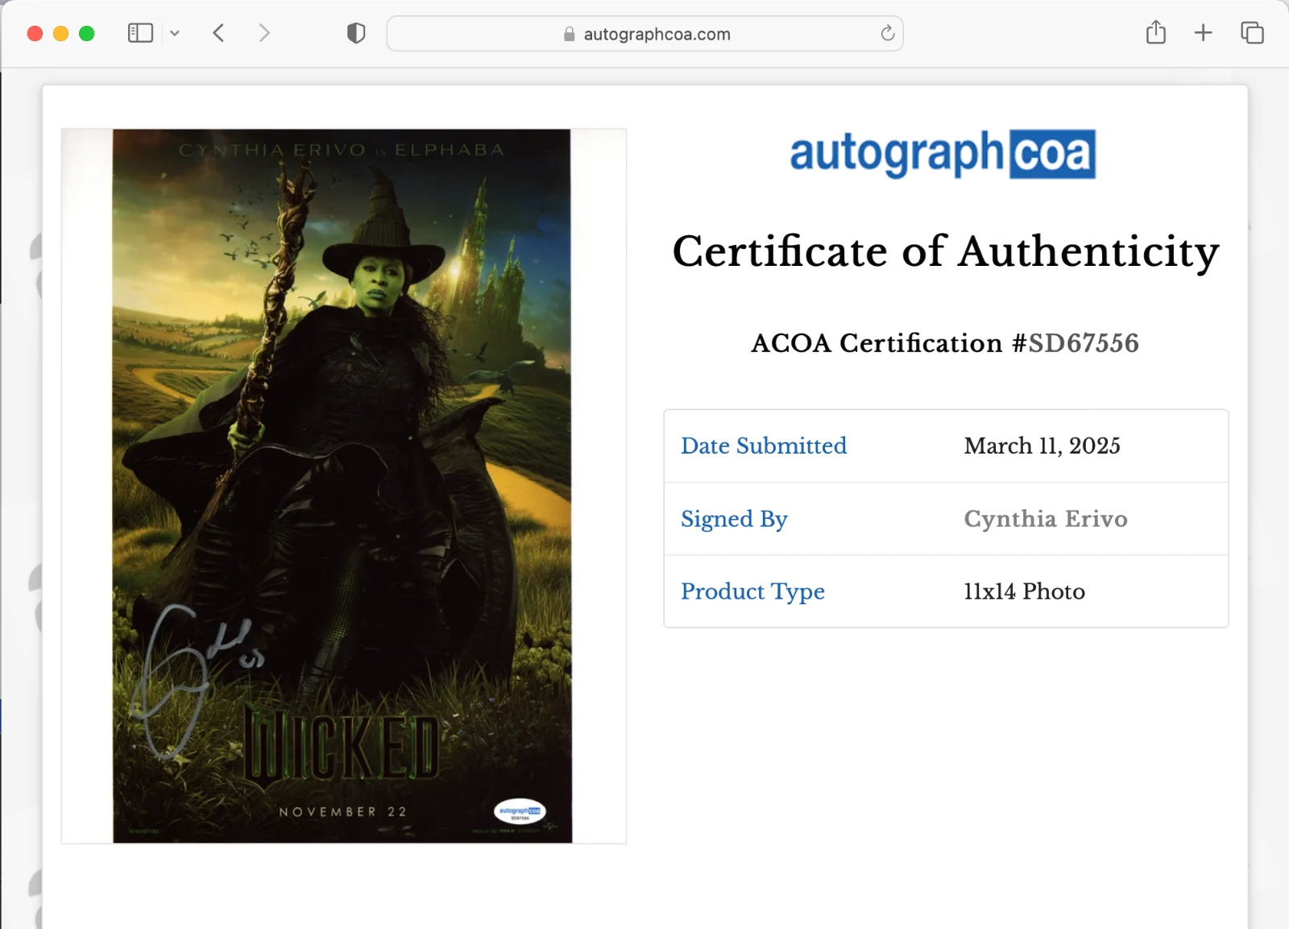Reload the page with the refresh icon
Viewport: 1289px width, 929px height.
888,33
